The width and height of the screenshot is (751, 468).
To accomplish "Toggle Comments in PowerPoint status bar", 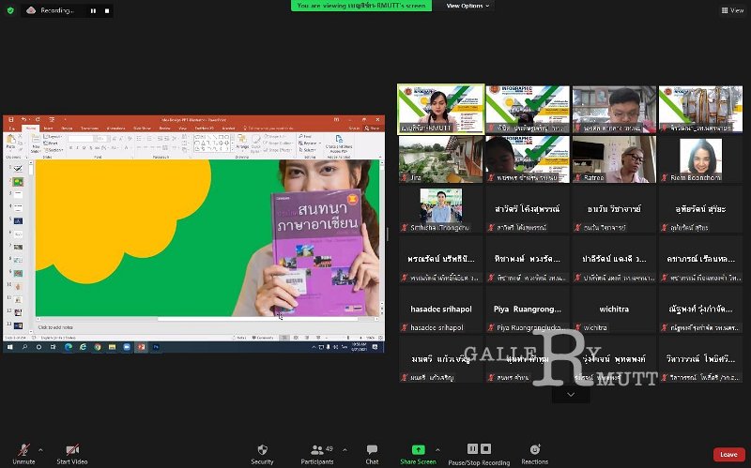I will pos(263,338).
